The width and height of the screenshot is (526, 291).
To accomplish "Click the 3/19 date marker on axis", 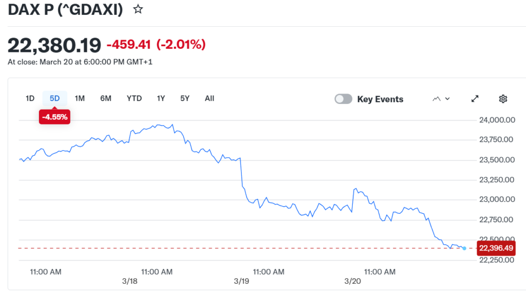I will pyautogui.click(x=241, y=281).
